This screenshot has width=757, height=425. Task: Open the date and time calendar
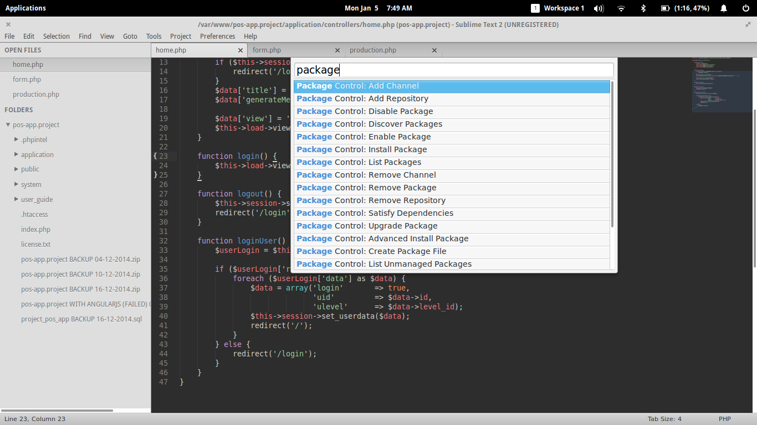(x=378, y=8)
